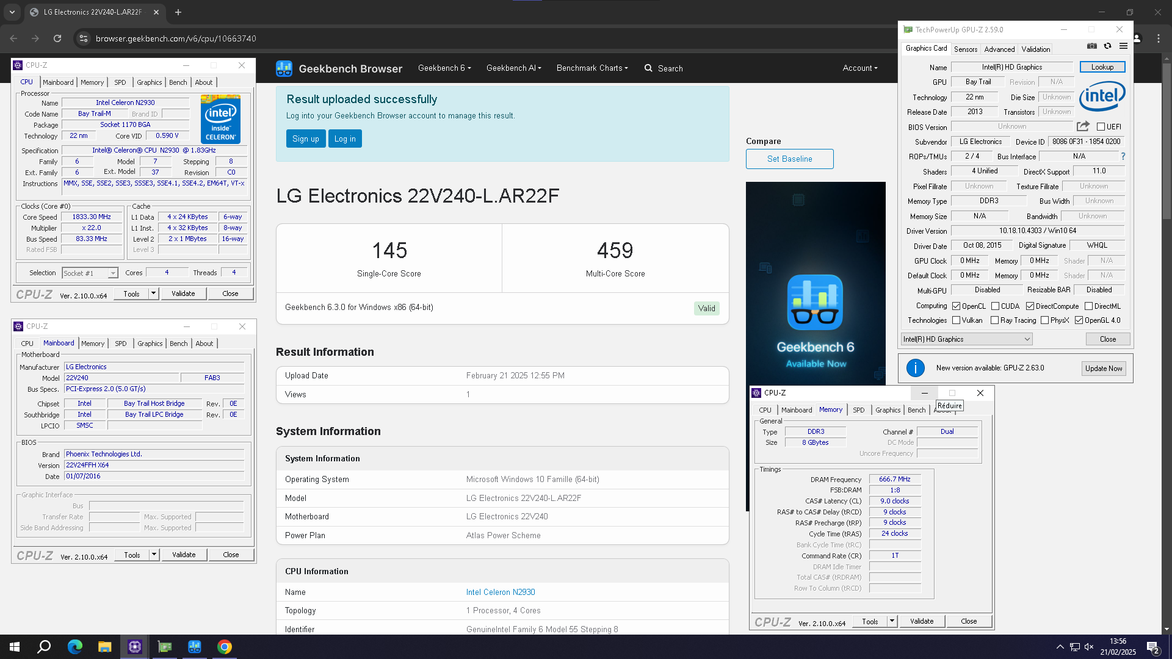The image size is (1172, 659).
Task: Open Intel Celeron N2930 link
Action: click(x=501, y=592)
